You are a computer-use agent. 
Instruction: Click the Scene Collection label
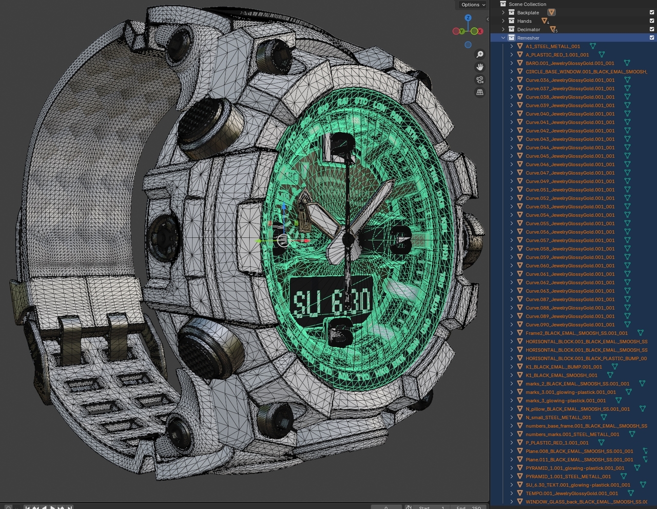[527, 4]
